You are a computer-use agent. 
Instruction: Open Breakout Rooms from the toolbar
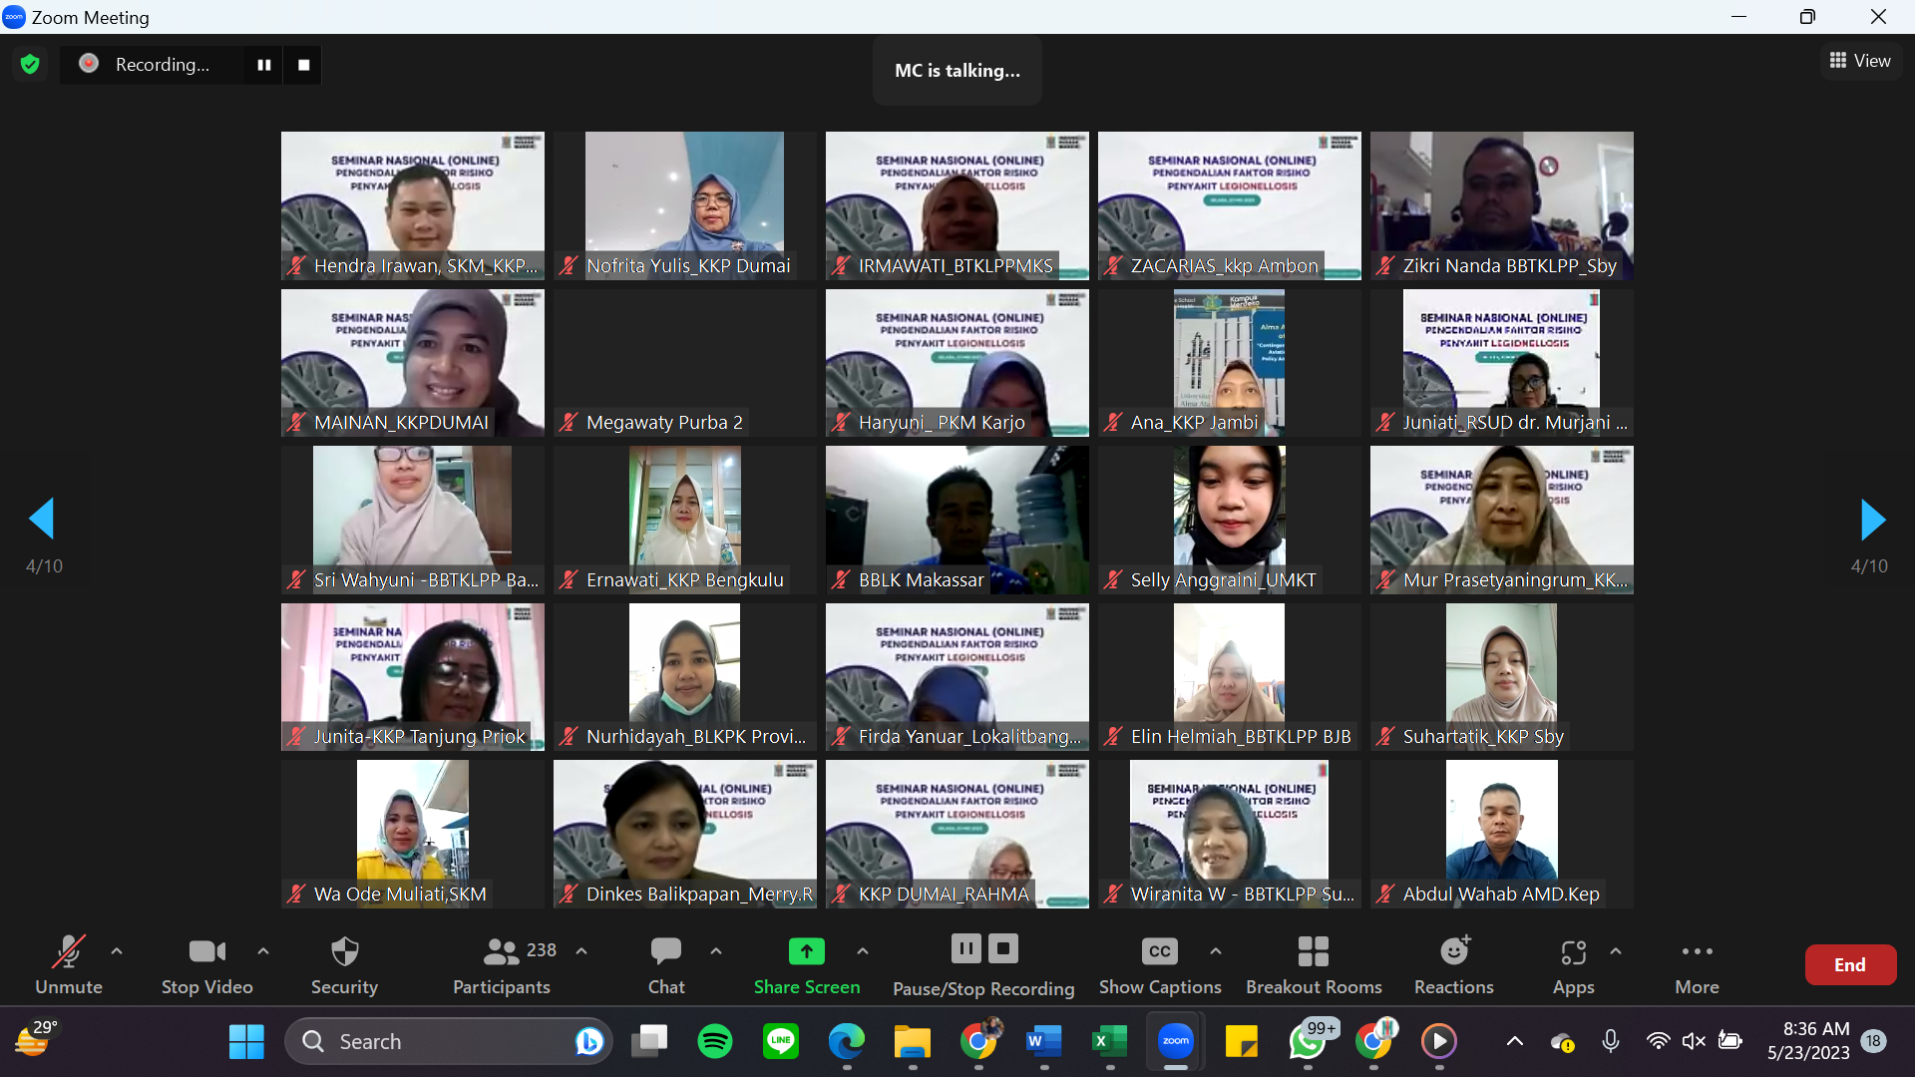click(x=1314, y=964)
